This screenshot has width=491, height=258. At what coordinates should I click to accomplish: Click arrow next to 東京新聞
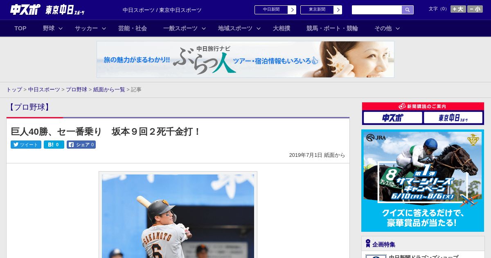click(338, 10)
